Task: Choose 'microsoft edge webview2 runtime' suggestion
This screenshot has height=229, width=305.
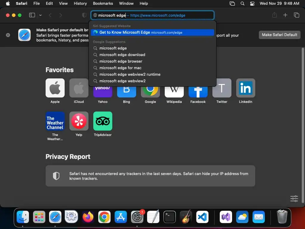Action: click(152, 74)
